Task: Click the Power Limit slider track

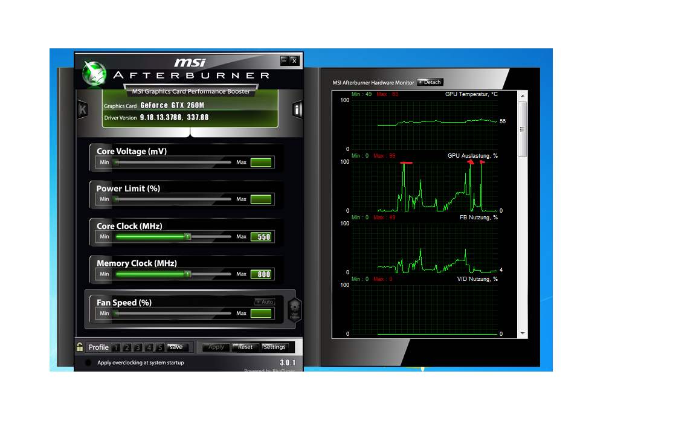Action: (x=173, y=199)
